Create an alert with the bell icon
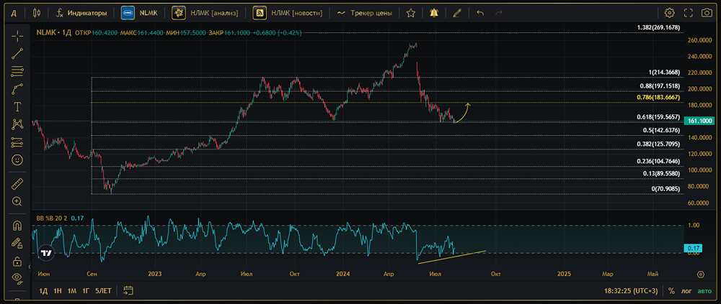Image resolution: width=721 pixels, height=304 pixels. click(x=433, y=13)
